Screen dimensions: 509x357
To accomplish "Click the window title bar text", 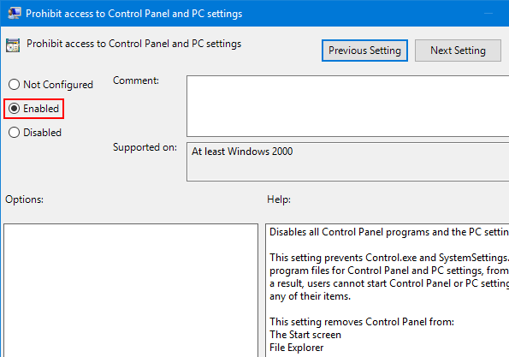I will 133,14.
